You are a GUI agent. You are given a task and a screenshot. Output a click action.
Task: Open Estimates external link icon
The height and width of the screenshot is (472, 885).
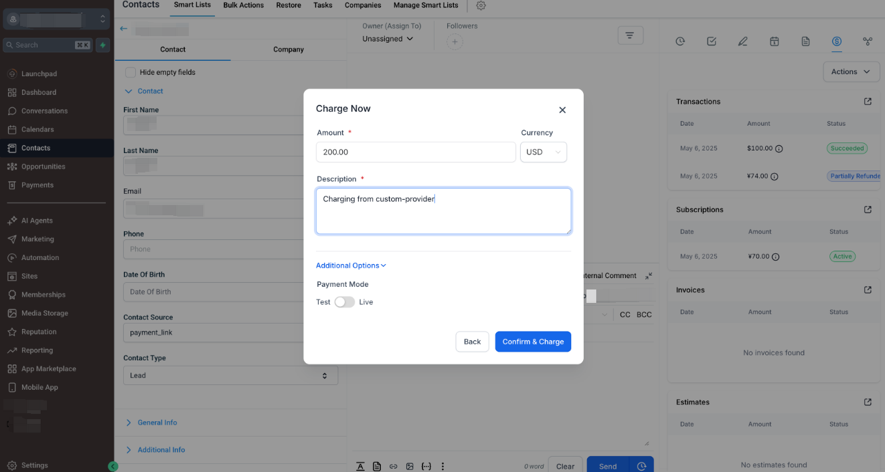pyautogui.click(x=868, y=402)
